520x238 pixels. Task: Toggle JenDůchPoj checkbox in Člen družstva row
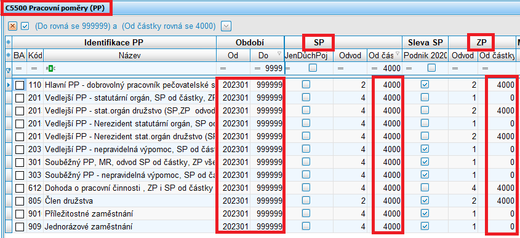pos(306,201)
